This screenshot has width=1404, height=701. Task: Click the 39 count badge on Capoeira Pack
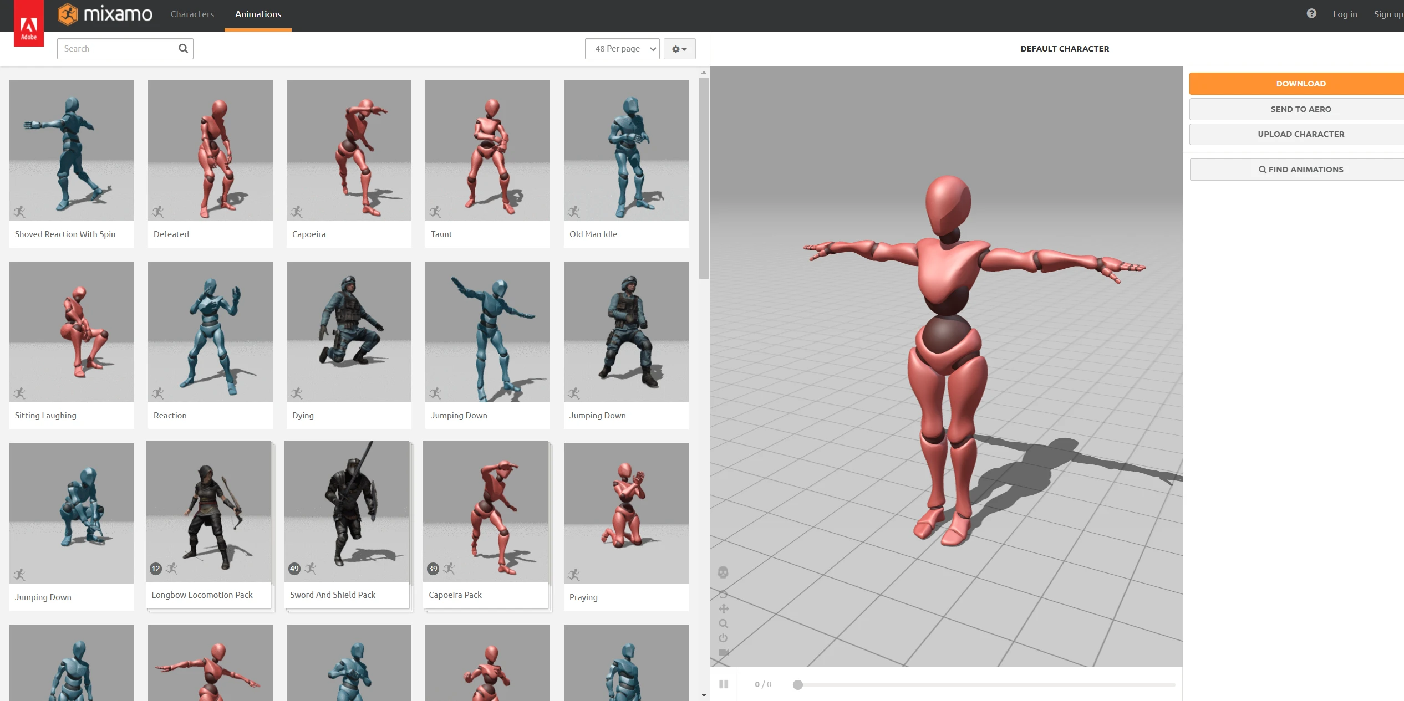click(433, 569)
